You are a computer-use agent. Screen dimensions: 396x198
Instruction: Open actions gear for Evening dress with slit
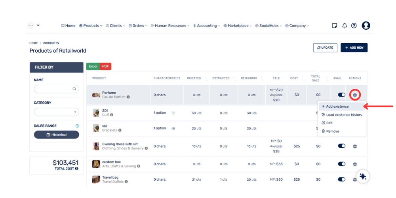pos(355,146)
